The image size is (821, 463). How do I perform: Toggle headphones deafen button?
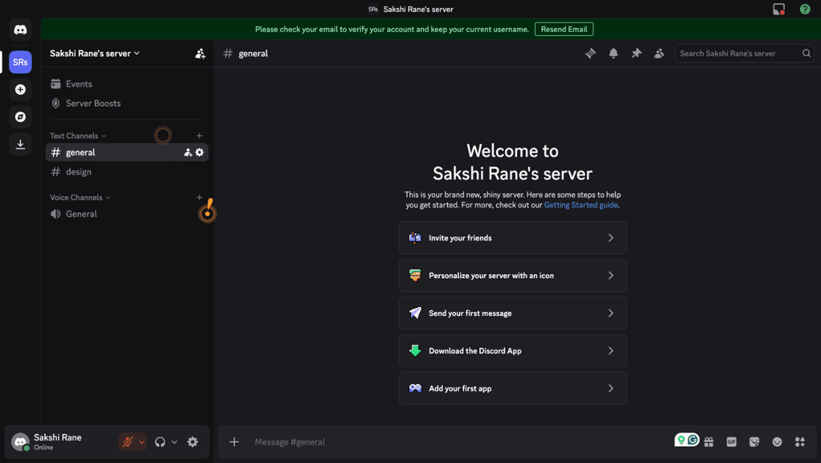pos(160,442)
